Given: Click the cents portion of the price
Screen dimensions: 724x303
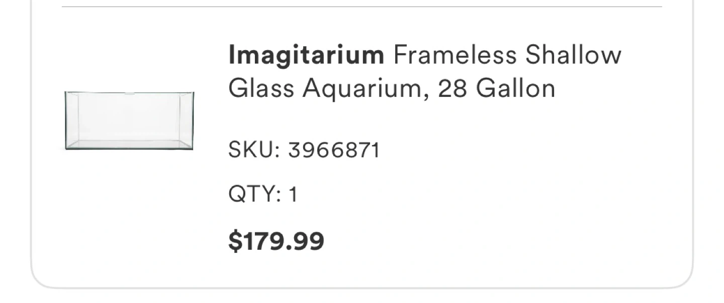Looking at the screenshot, I should pos(310,241).
